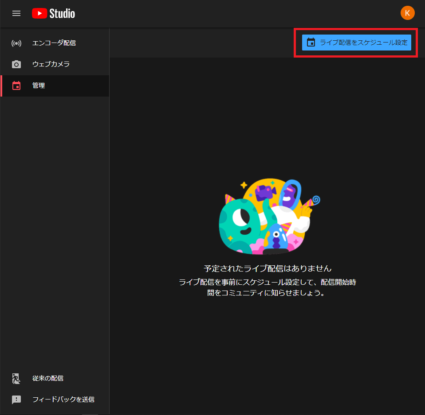Image resolution: width=425 pixels, height=415 pixels.
Task: Select ウェブカメラ in sidebar
Action: [55, 64]
